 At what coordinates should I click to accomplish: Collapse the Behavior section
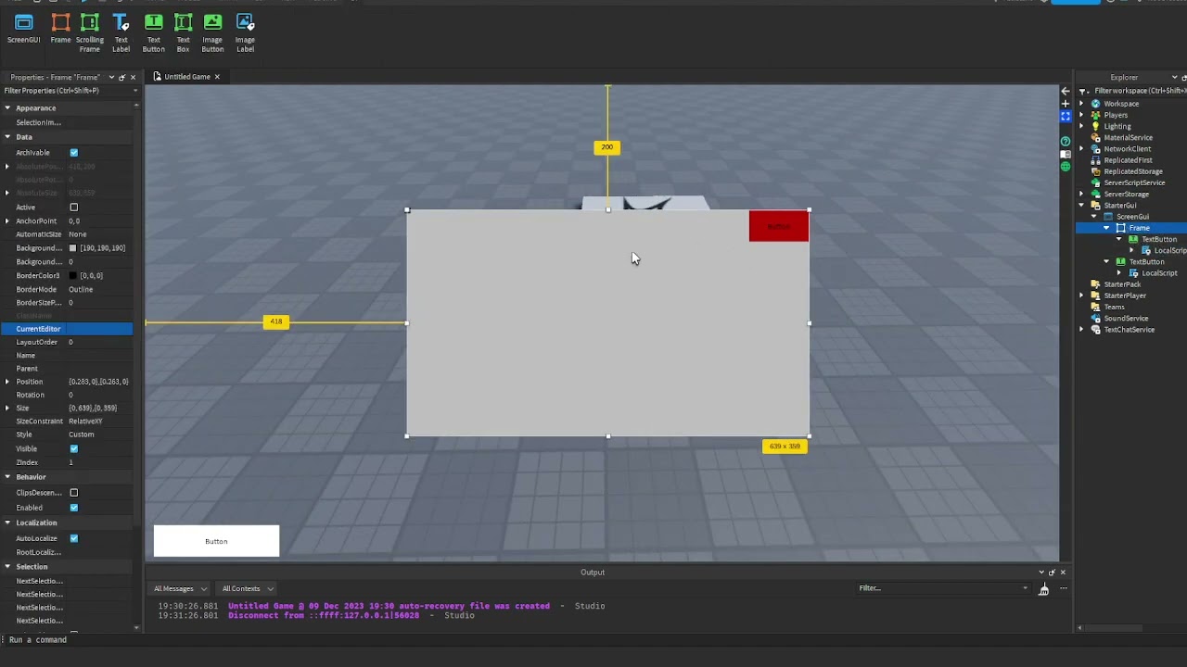click(x=7, y=477)
